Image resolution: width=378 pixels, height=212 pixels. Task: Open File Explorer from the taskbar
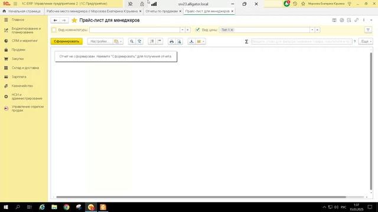[54, 207]
